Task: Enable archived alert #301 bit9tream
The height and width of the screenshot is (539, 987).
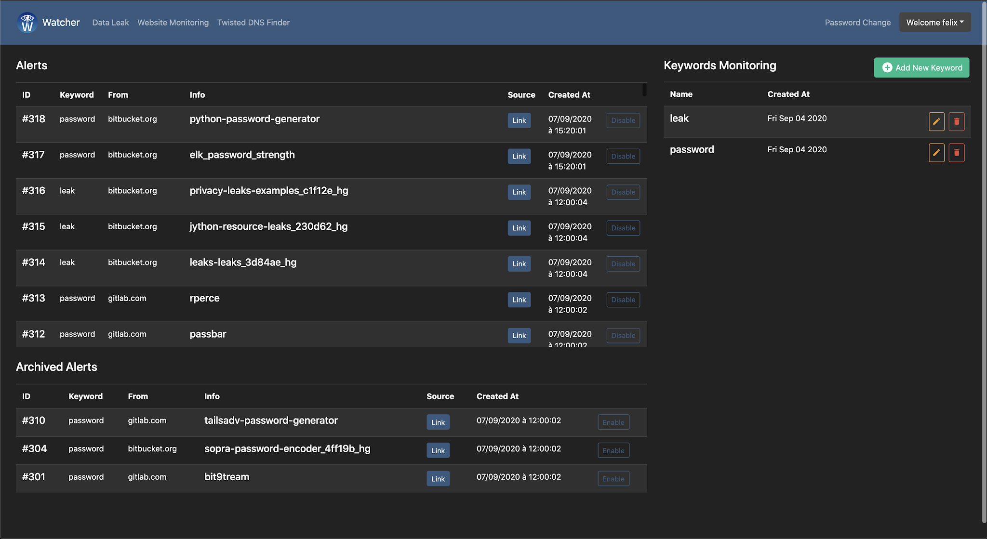Action: (613, 479)
